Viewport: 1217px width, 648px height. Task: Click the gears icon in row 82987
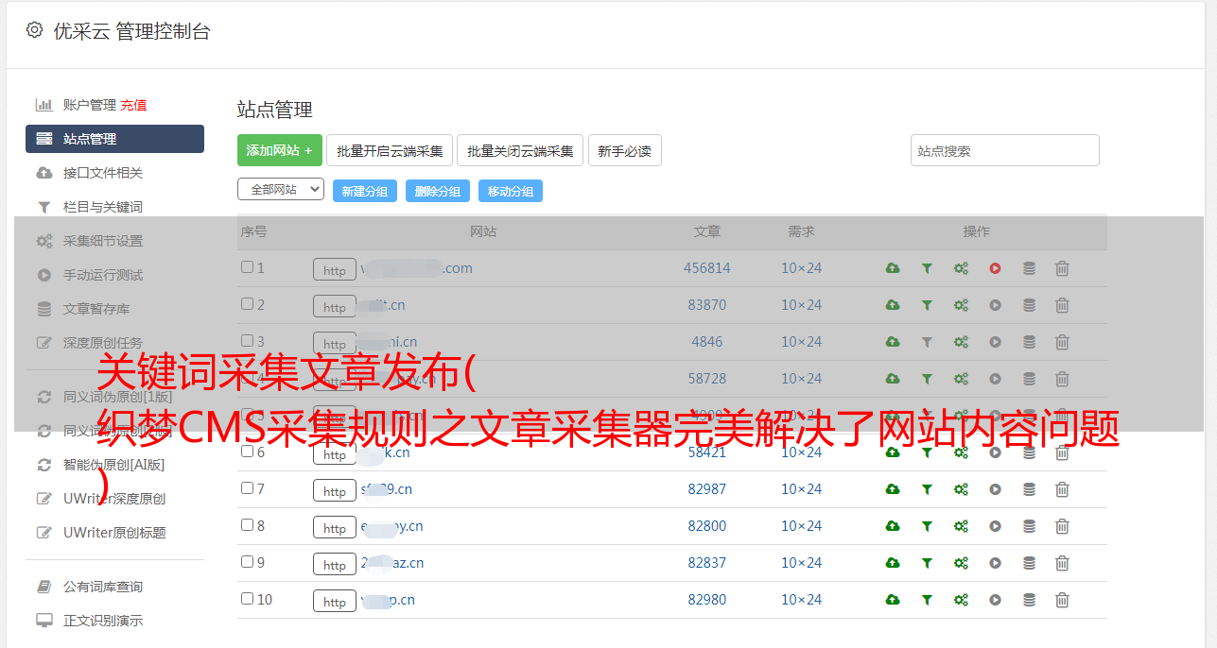pyautogui.click(x=961, y=489)
